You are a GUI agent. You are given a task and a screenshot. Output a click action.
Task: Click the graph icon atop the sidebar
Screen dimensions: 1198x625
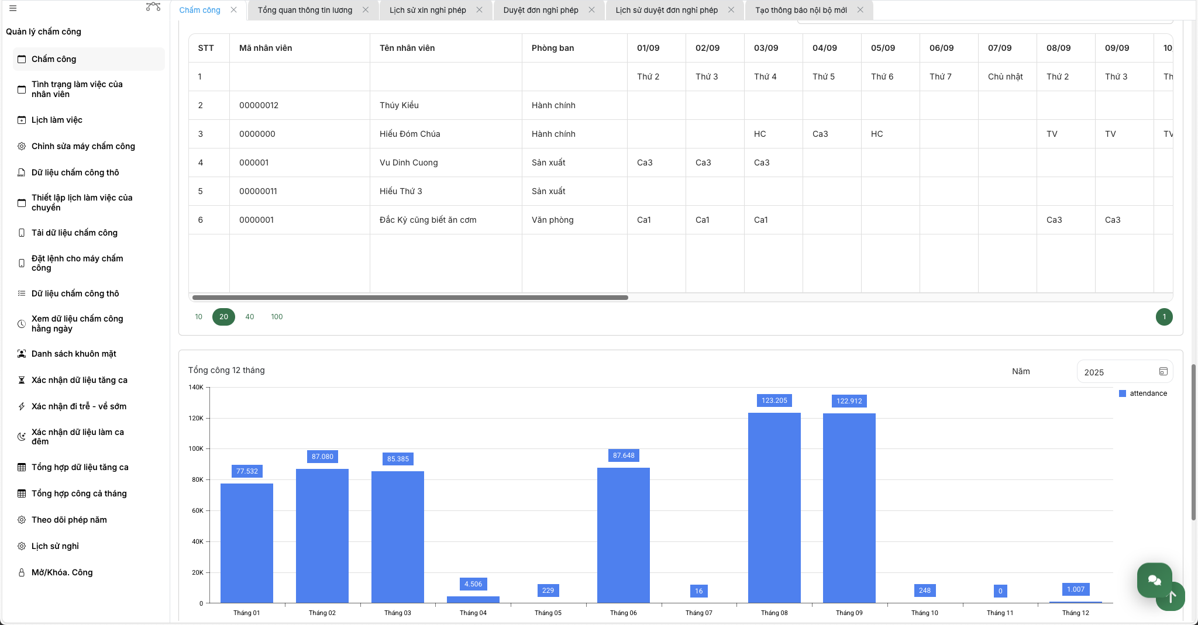click(153, 6)
